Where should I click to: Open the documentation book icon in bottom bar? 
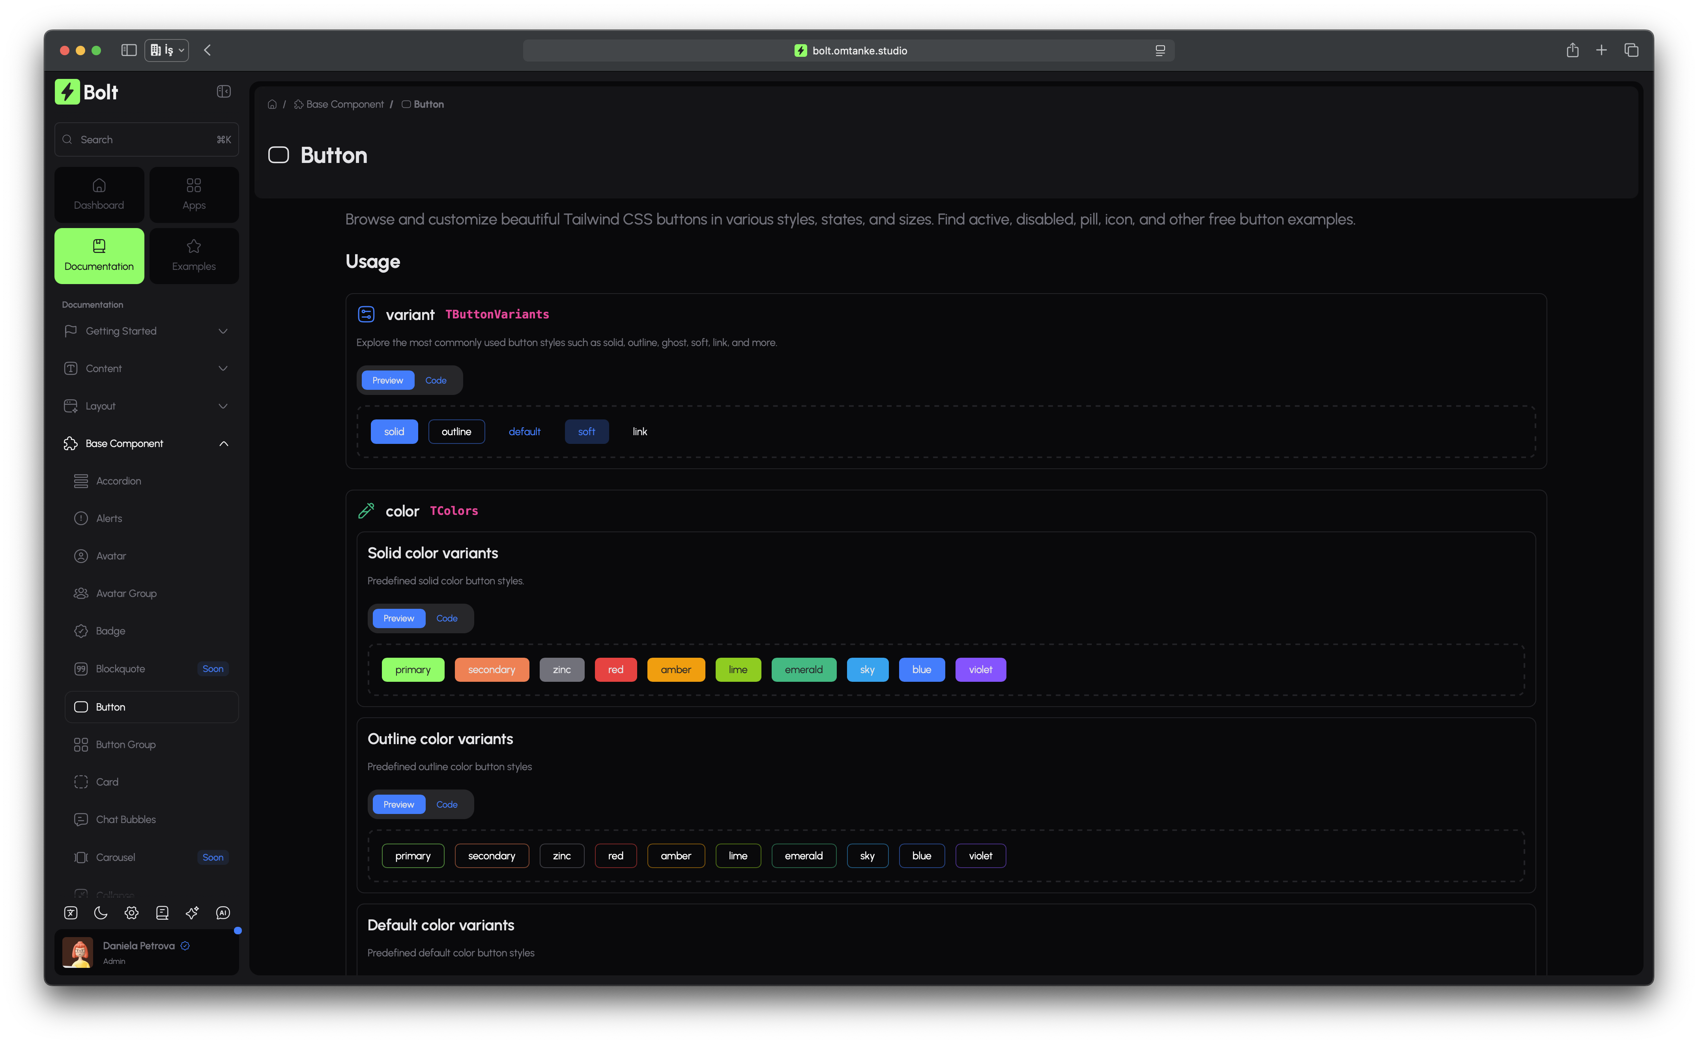click(162, 912)
